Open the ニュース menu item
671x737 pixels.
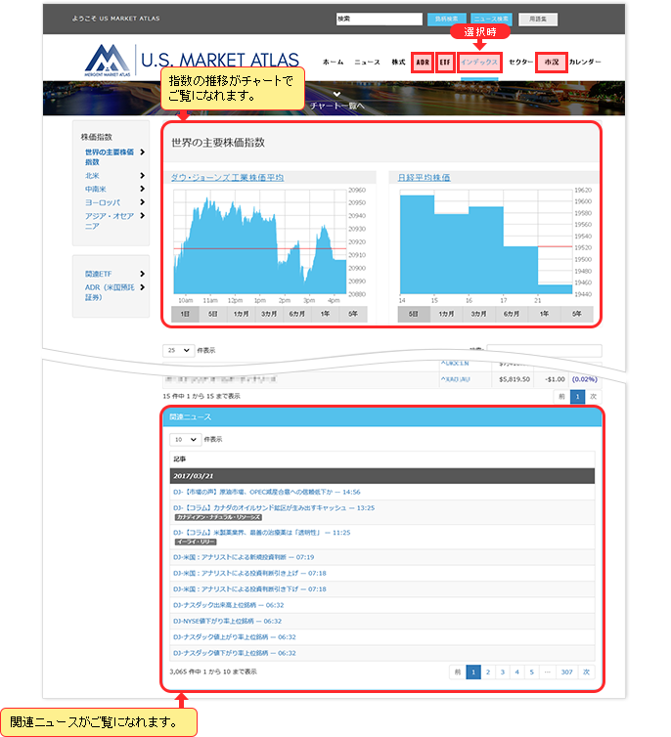(367, 62)
